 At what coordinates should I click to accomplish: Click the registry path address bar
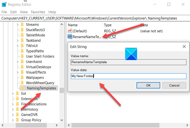coord(95,18)
